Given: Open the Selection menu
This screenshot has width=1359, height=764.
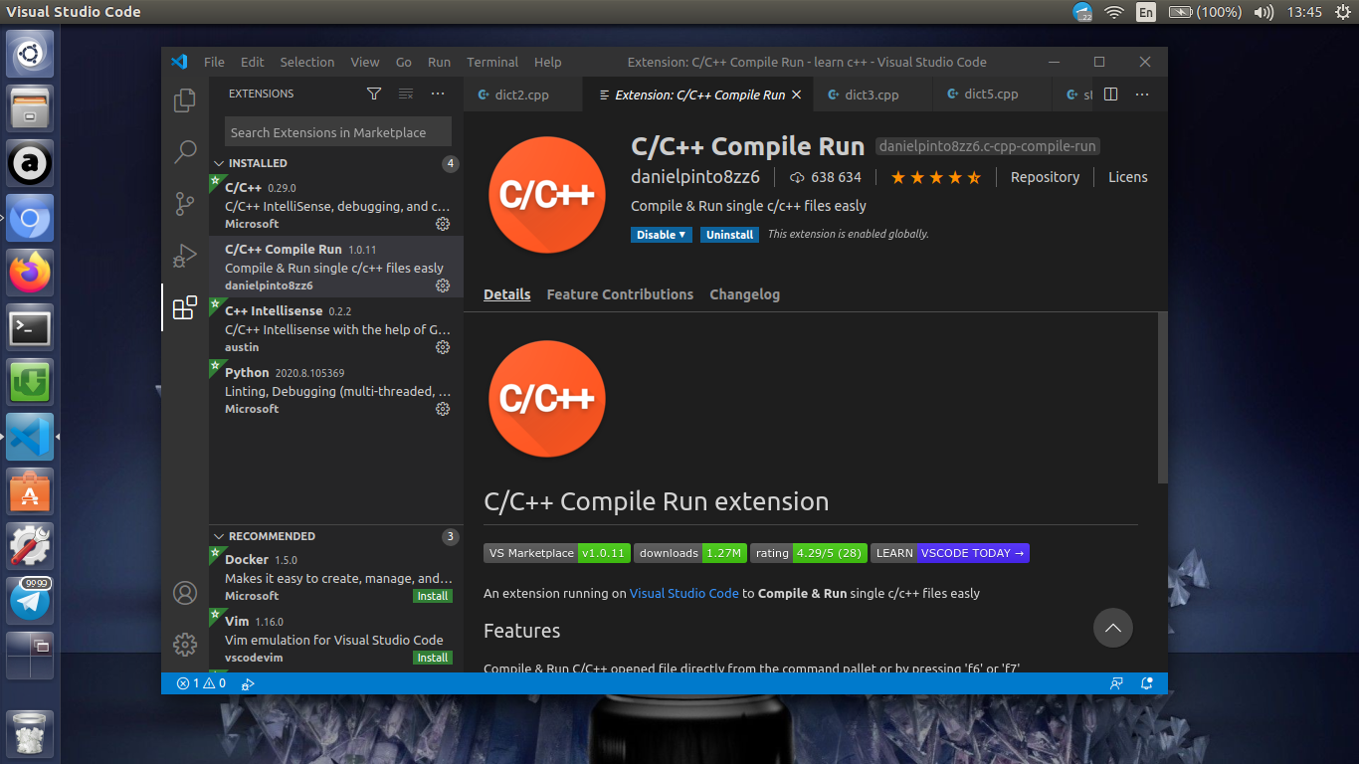Looking at the screenshot, I should pos(307,62).
